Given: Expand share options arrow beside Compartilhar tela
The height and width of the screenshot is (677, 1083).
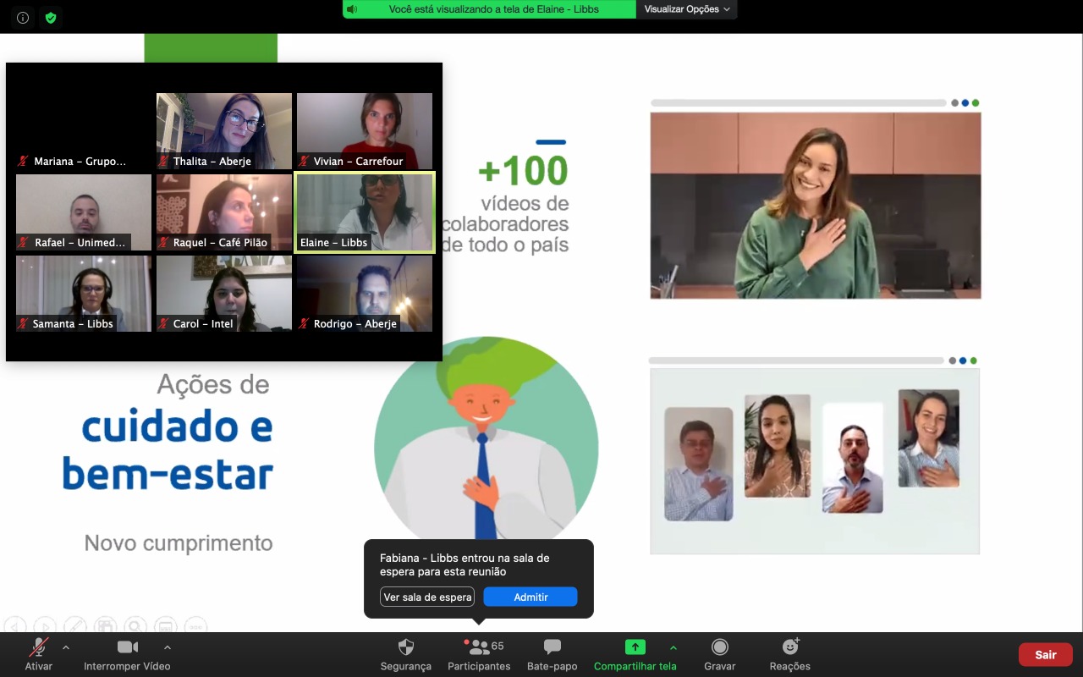Looking at the screenshot, I should tap(673, 647).
